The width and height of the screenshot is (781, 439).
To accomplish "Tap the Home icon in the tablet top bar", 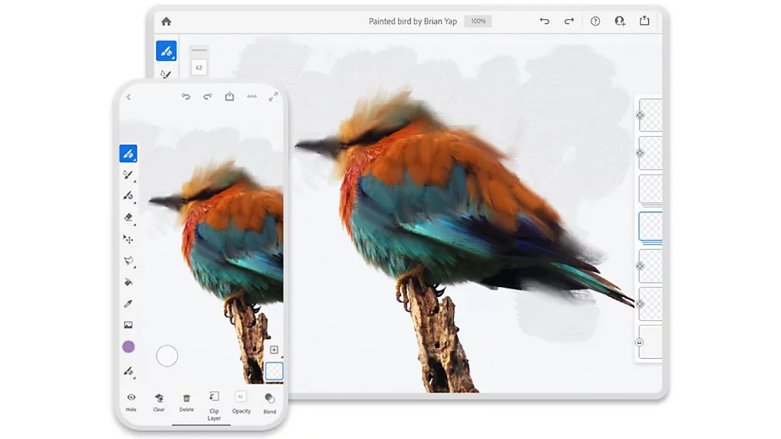I will click(x=167, y=21).
